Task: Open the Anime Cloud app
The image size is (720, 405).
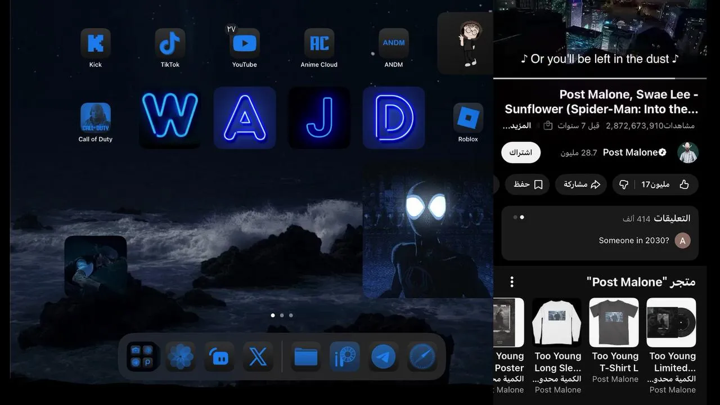Action: (319, 43)
